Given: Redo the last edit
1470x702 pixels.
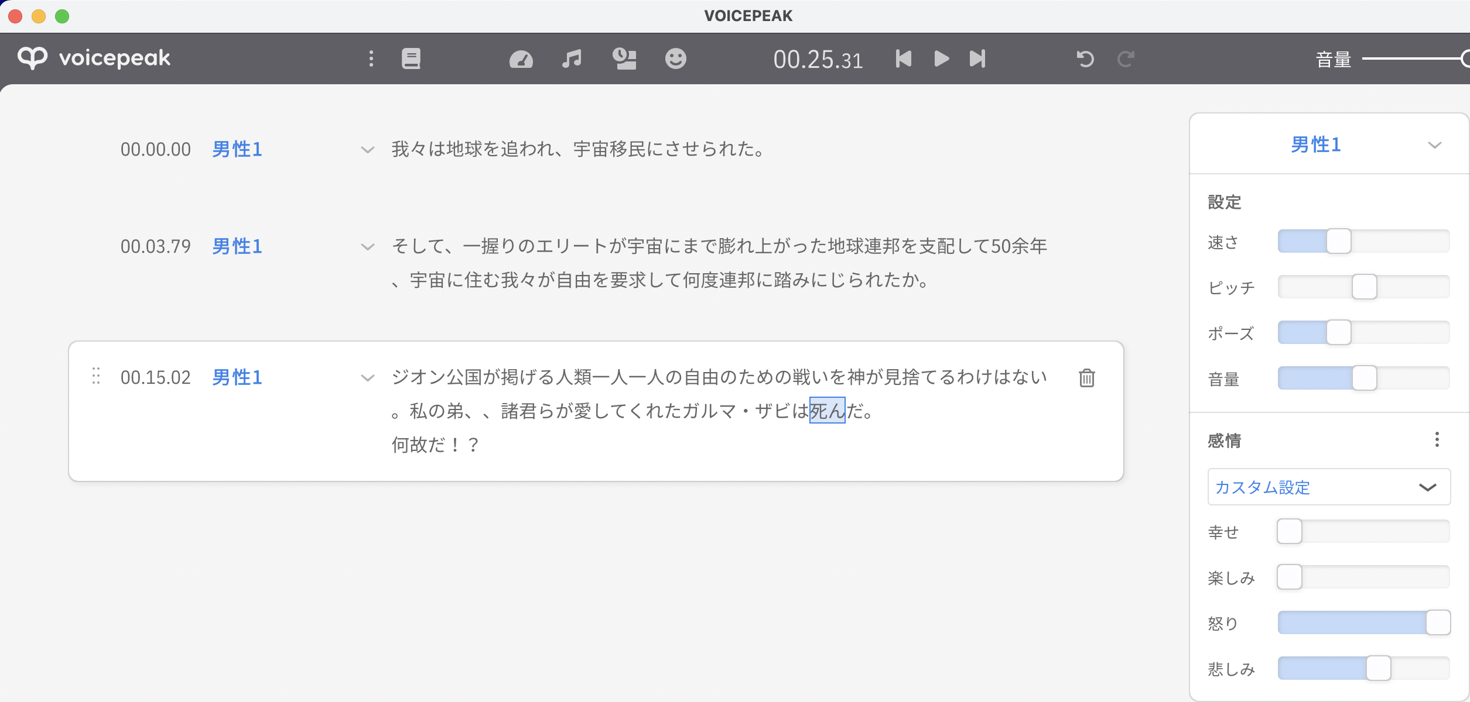Looking at the screenshot, I should point(1126,58).
